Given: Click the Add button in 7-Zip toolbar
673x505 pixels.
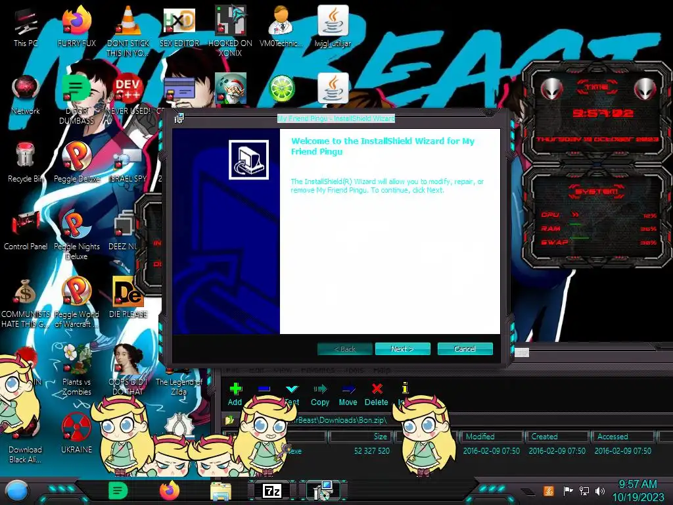Looking at the screenshot, I should 235,395.
